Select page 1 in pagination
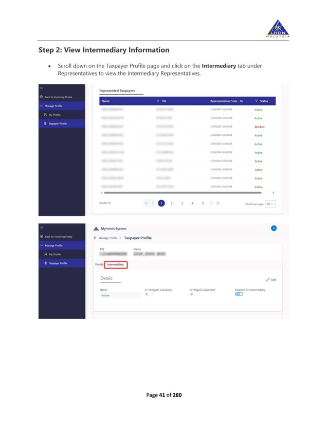The height and width of the screenshot is (425, 328). 161,203
